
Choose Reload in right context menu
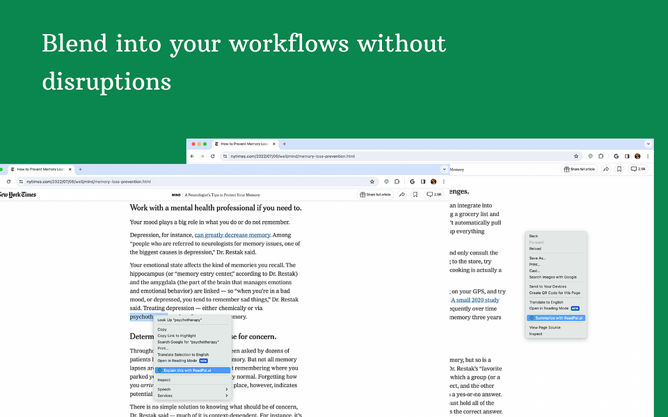pos(555,249)
